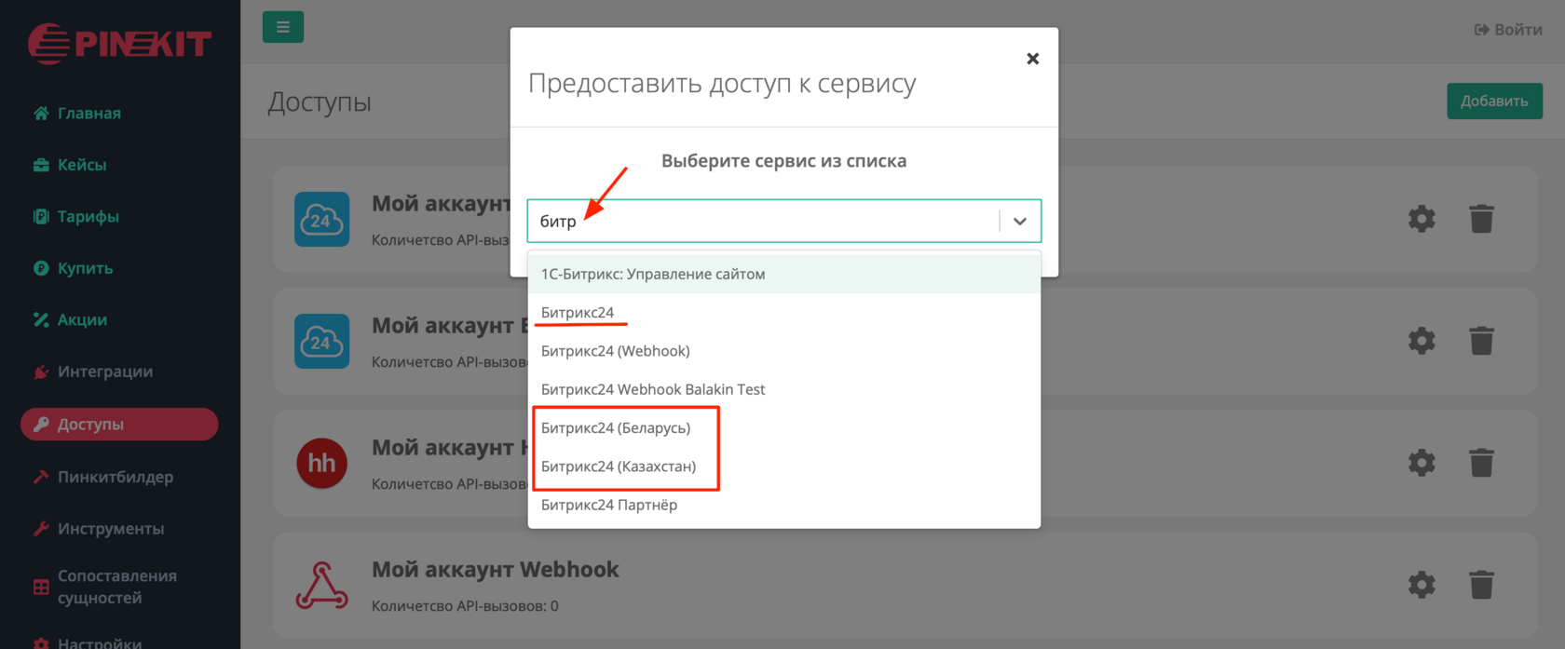Choose 1С-Битрикс: Управление сайтом option
Viewport: 1565px width, 649px height.
pos(784,275)
